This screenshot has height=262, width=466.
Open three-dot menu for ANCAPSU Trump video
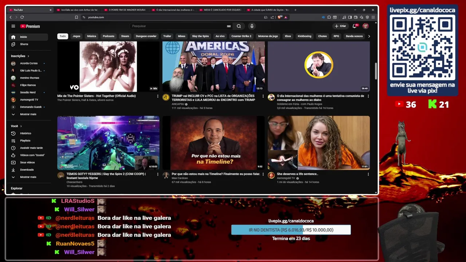[x=263, y=96]
